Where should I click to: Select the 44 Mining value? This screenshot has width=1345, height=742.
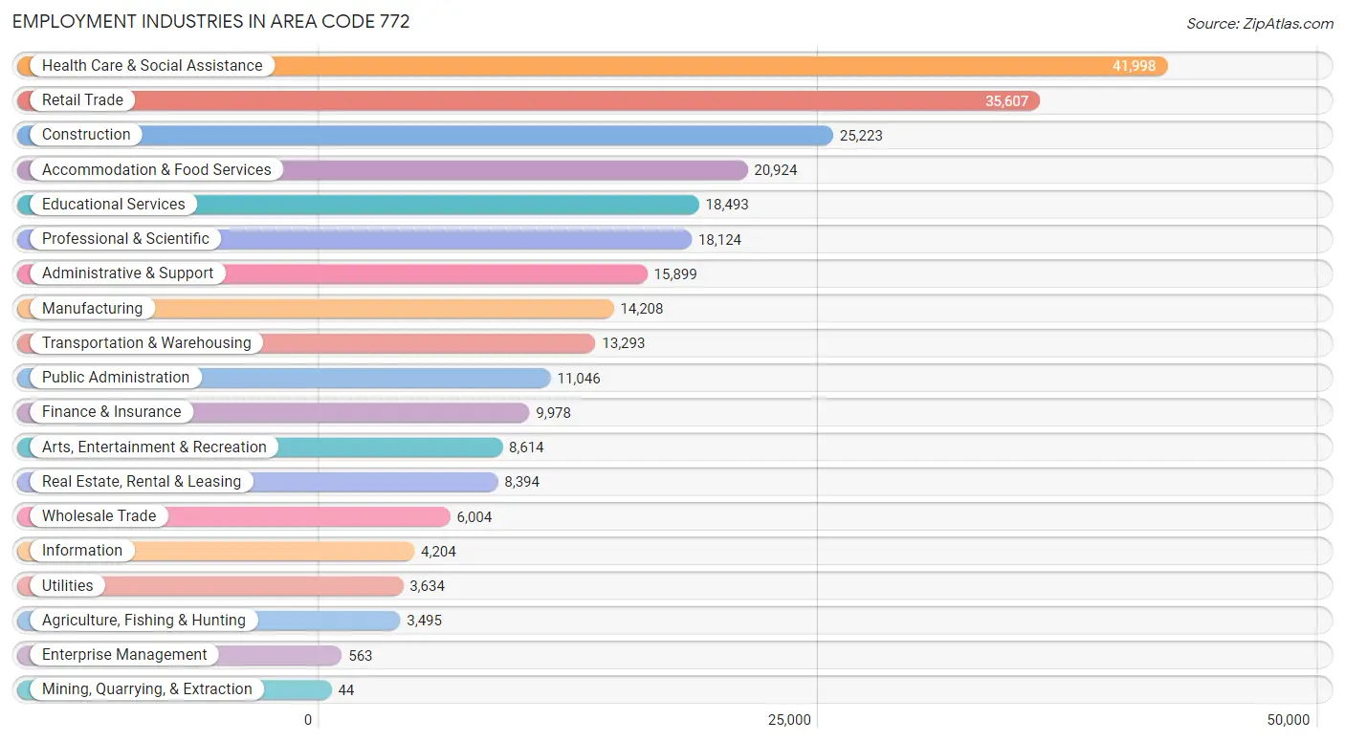pyautogui.click(x=346, y=689)
